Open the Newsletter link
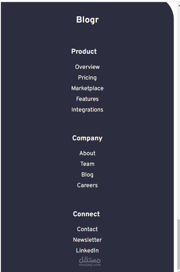The image size is (180, 272). tap(87, 240)
